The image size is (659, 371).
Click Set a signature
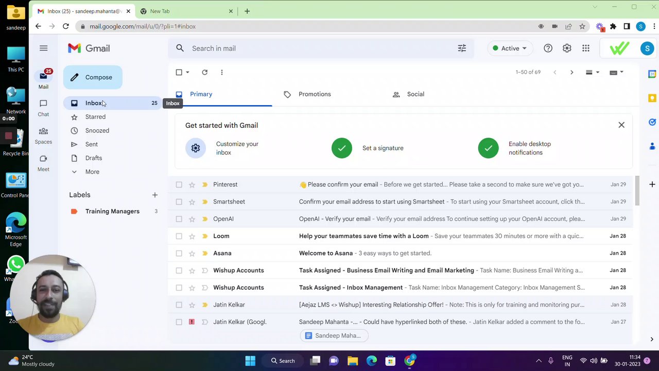[x=368, y=148]
